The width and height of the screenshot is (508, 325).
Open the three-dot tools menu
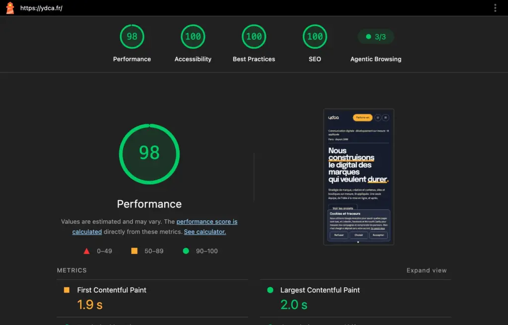point(495,8)
